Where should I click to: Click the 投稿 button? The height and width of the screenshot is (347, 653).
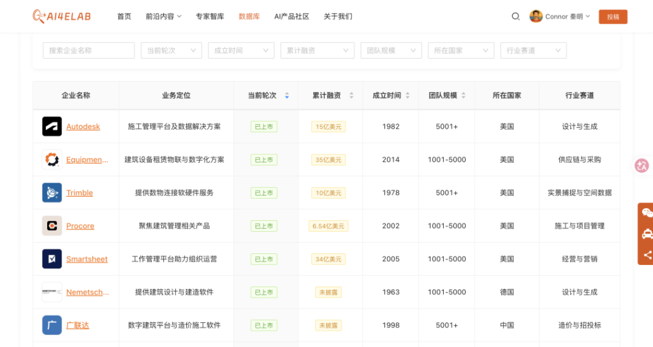click(x=613, y=17)
